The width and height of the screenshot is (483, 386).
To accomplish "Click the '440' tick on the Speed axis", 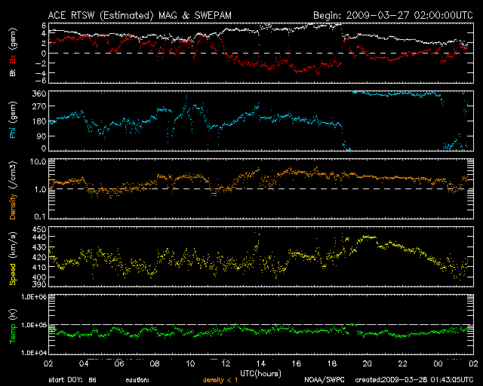I will pyautogui.click(x=39, y=237).
